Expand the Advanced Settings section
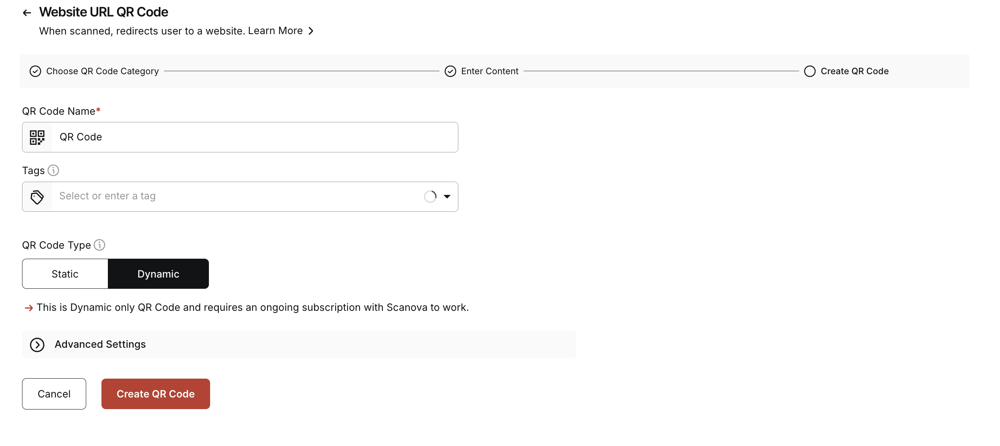Image resolution: width=1000 pixels, height=446 pixels. click(299, 345)
